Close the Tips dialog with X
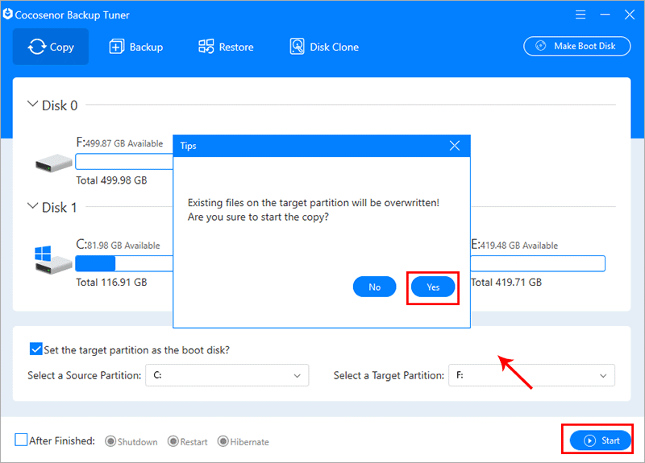645x463 pixels. pos(455,146)
